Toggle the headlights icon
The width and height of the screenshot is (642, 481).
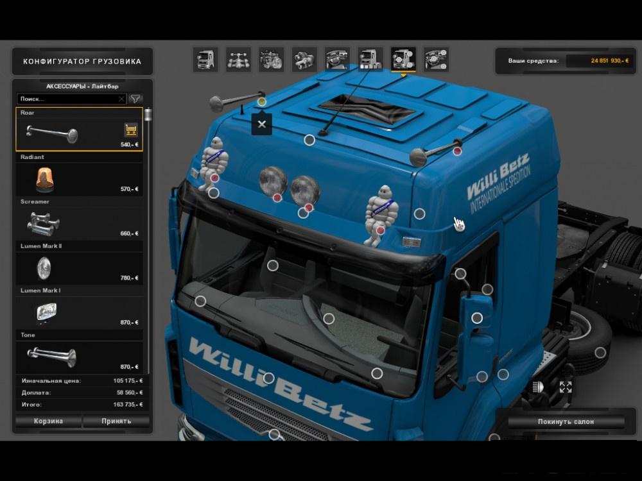538,387
